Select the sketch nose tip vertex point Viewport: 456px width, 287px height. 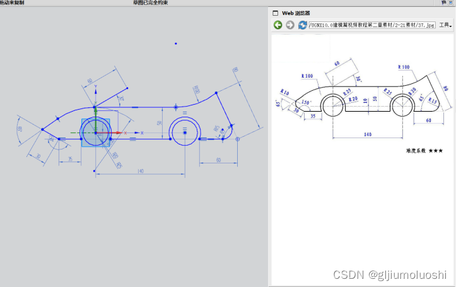pyautogui.click(x=42, y=129)
